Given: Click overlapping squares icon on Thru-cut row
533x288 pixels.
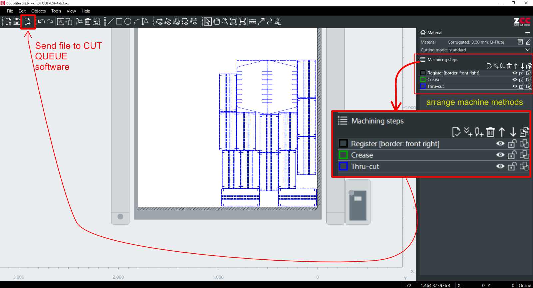Looking at the screenshot, I should 529,86.
